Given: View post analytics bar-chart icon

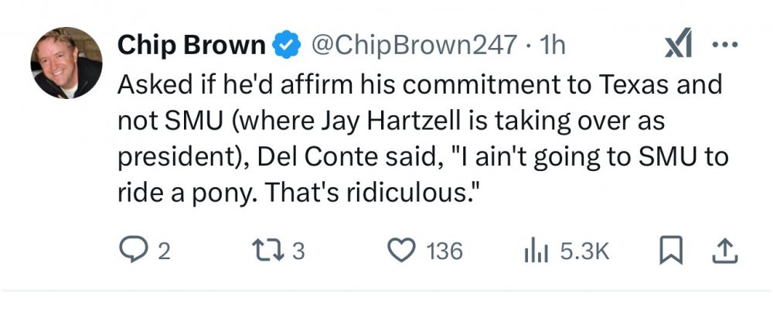Looking at the screenshot, I should (536, 251).
